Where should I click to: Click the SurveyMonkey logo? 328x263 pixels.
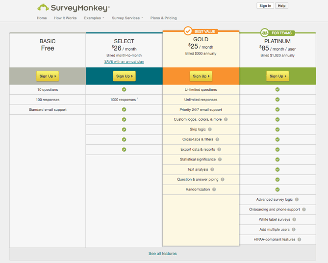coord(74,8)
